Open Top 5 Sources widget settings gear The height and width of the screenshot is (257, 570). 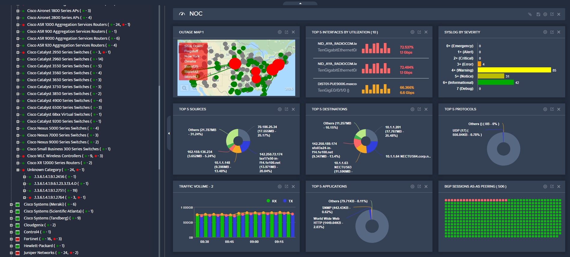[280, 109]
